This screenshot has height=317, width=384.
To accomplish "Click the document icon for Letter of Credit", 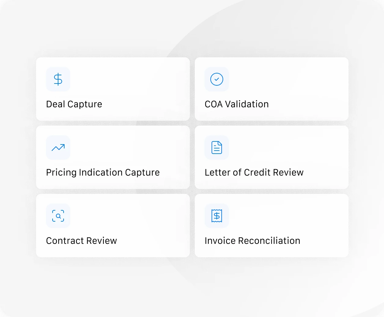I will [x=217, y=148].
